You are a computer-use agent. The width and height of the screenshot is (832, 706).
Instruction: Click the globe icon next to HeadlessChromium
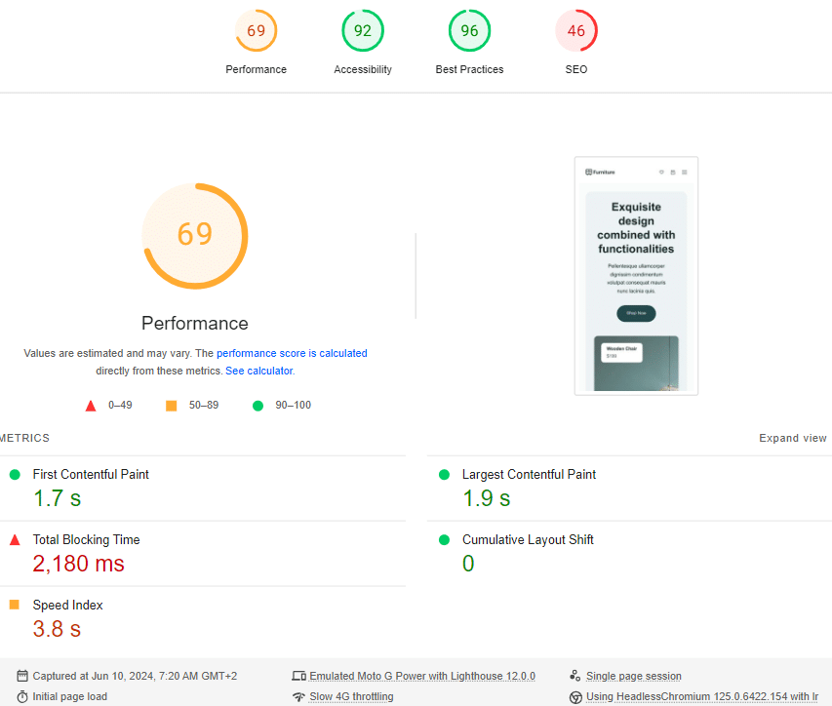pos(575,696)
